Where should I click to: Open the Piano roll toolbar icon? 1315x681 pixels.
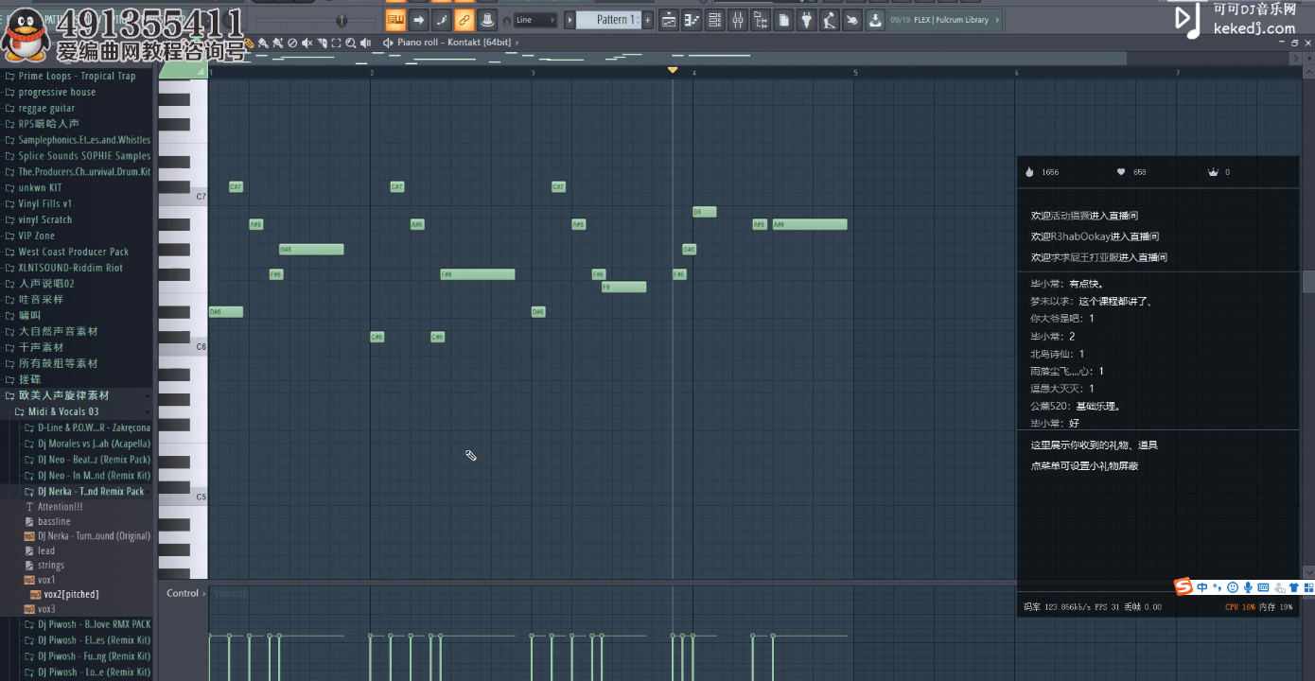coord(692,20)
